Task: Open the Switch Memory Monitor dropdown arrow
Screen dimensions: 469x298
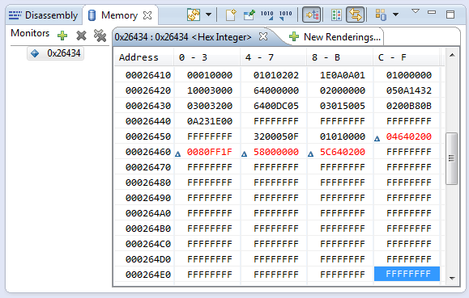Action: [x=208, y=15]
